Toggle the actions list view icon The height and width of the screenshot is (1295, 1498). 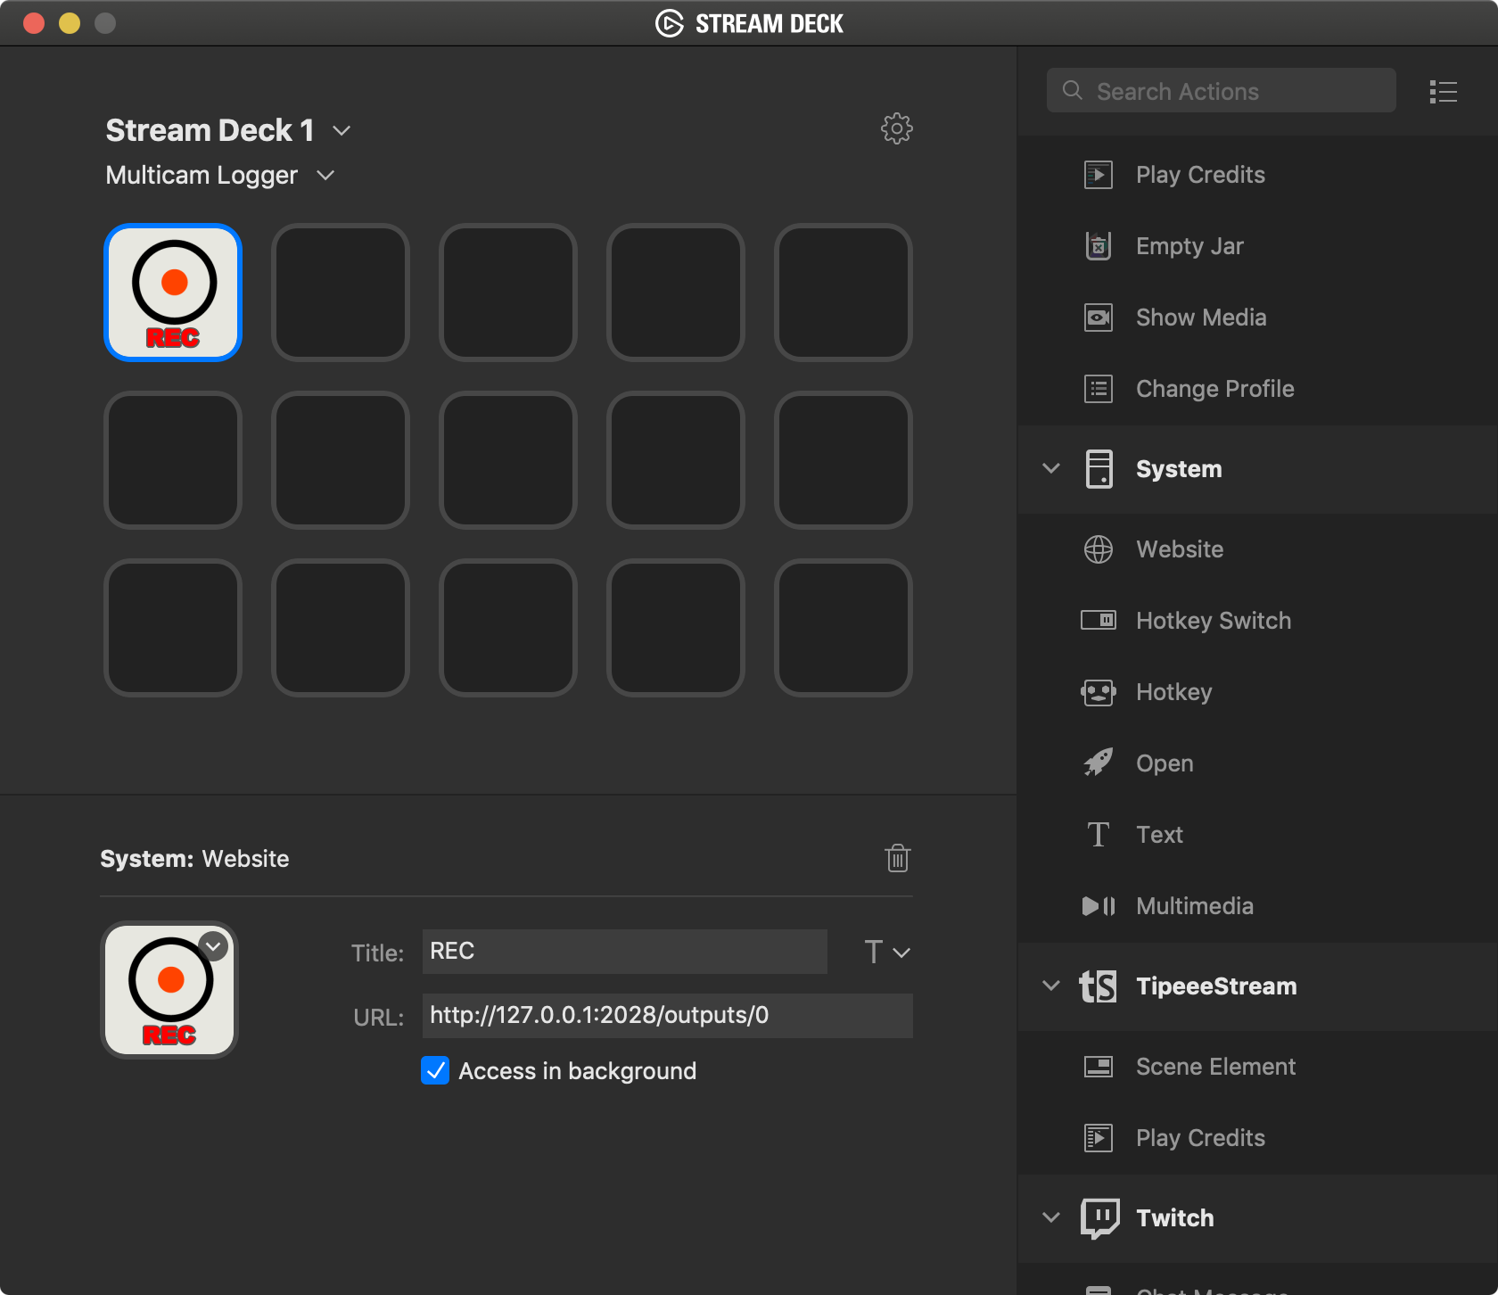pyautogui.click(x=1443, y=92)
